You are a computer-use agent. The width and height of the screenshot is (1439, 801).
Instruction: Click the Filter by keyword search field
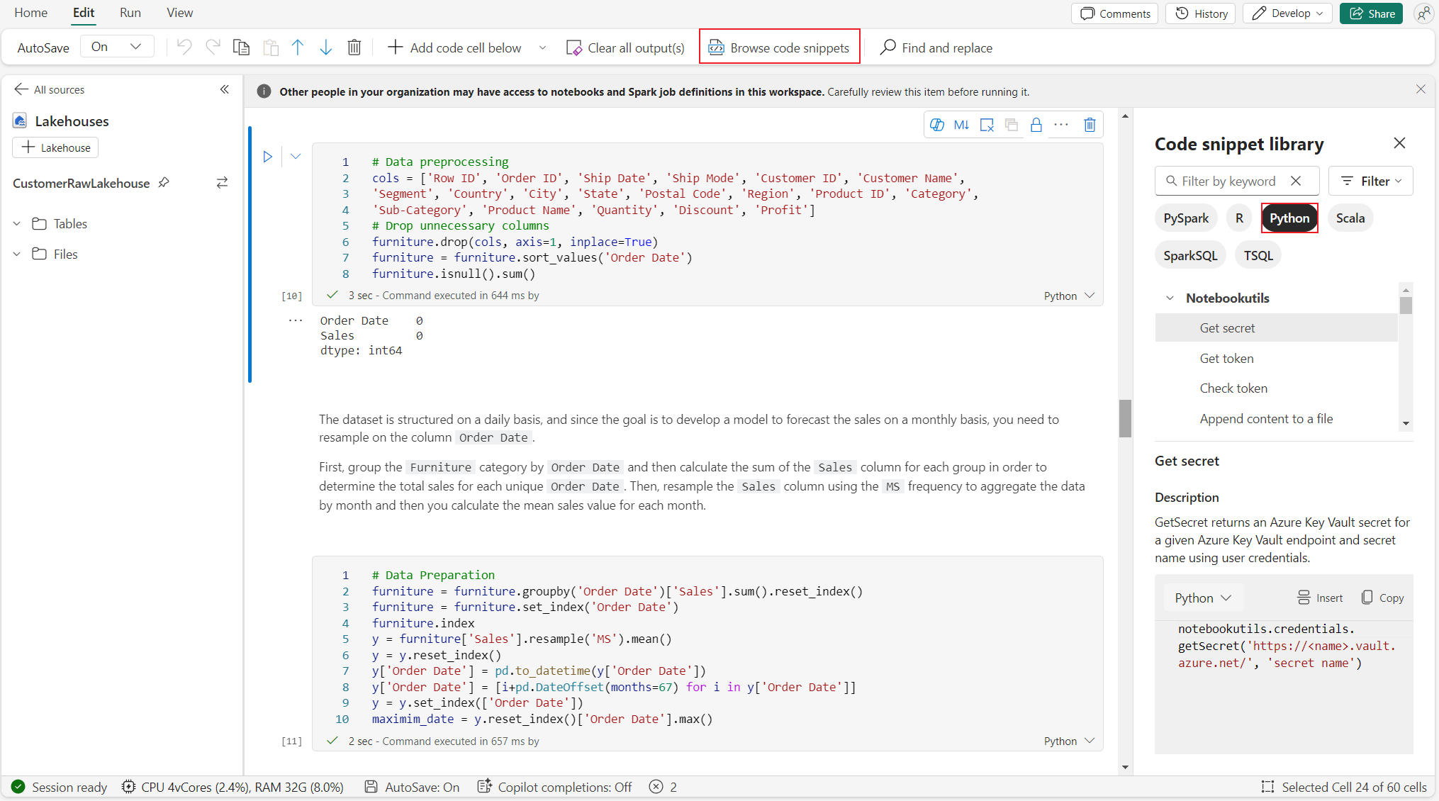pos(1228,181)
